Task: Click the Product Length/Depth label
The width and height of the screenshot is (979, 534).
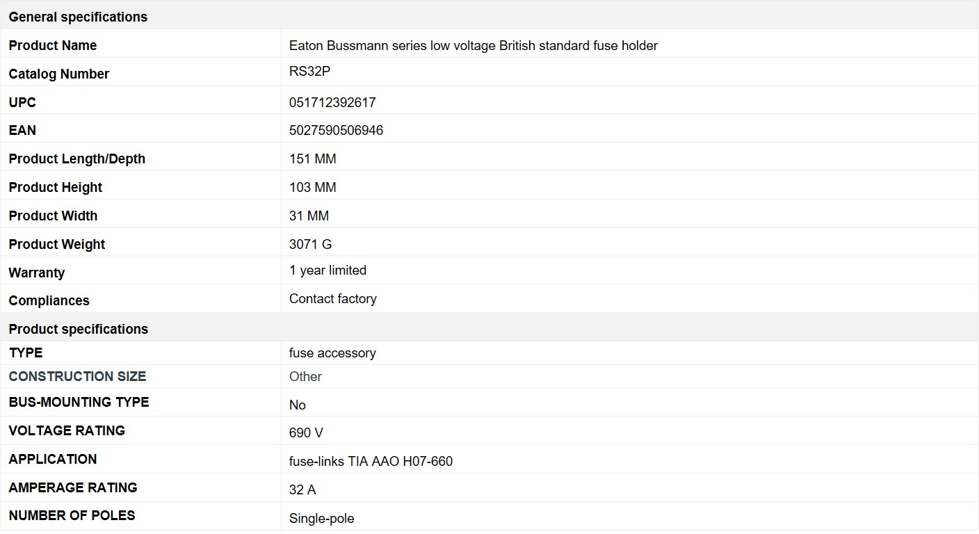Action: [77, 159]
